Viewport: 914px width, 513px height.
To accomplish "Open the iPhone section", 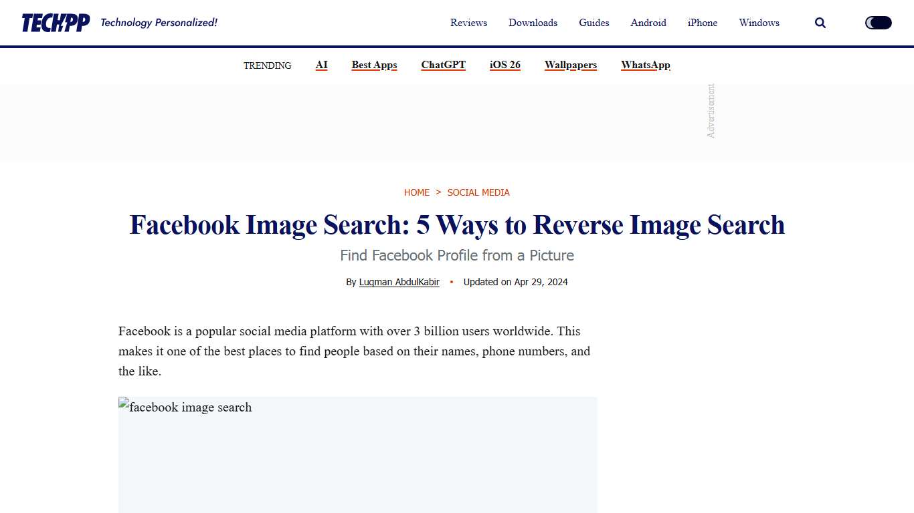I will (x=702, y=22).
